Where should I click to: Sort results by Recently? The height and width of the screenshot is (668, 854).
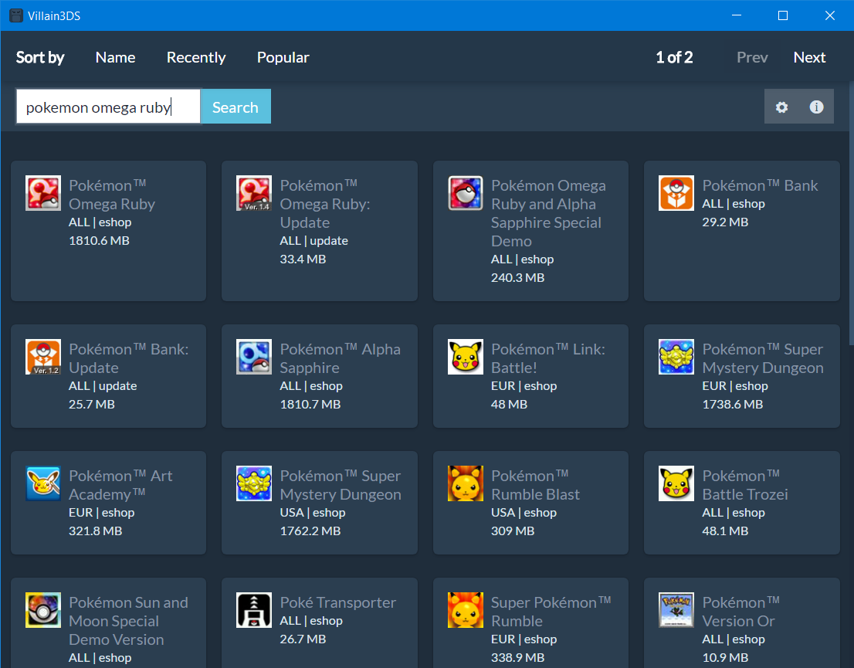pos(196,57)
